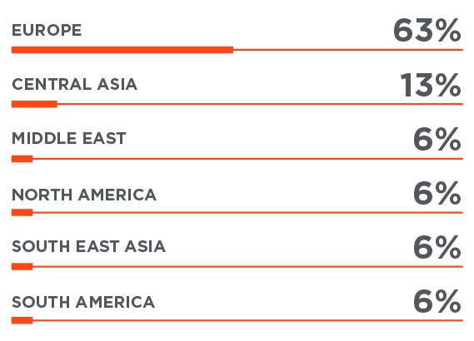474x341 pixels.
Task: Click the 6% value for South East Asia
Action: pos(437,248)
